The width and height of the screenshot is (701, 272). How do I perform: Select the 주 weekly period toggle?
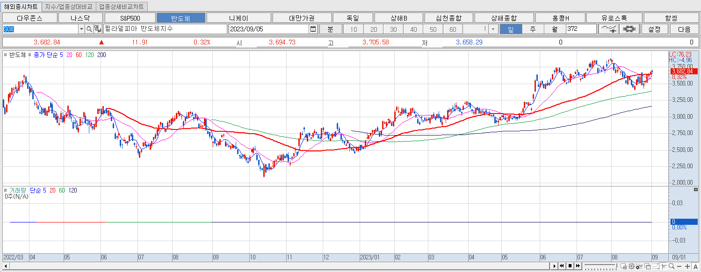[x=533, y=29]
